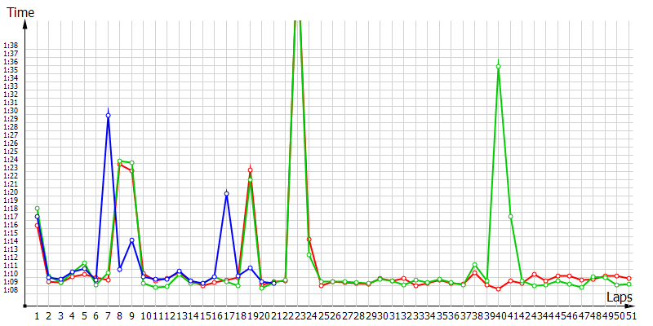Click the 1:30 label on time axis
The width and height of the screenshot is (653, 326).
11,111
